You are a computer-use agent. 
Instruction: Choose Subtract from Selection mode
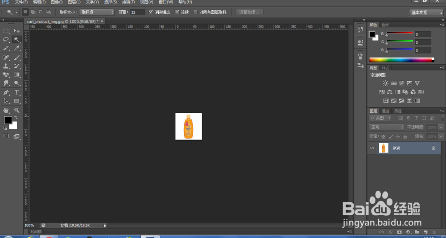point(41,12)
